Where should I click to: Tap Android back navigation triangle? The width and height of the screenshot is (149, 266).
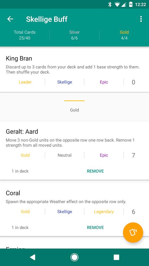click(32, 257)
